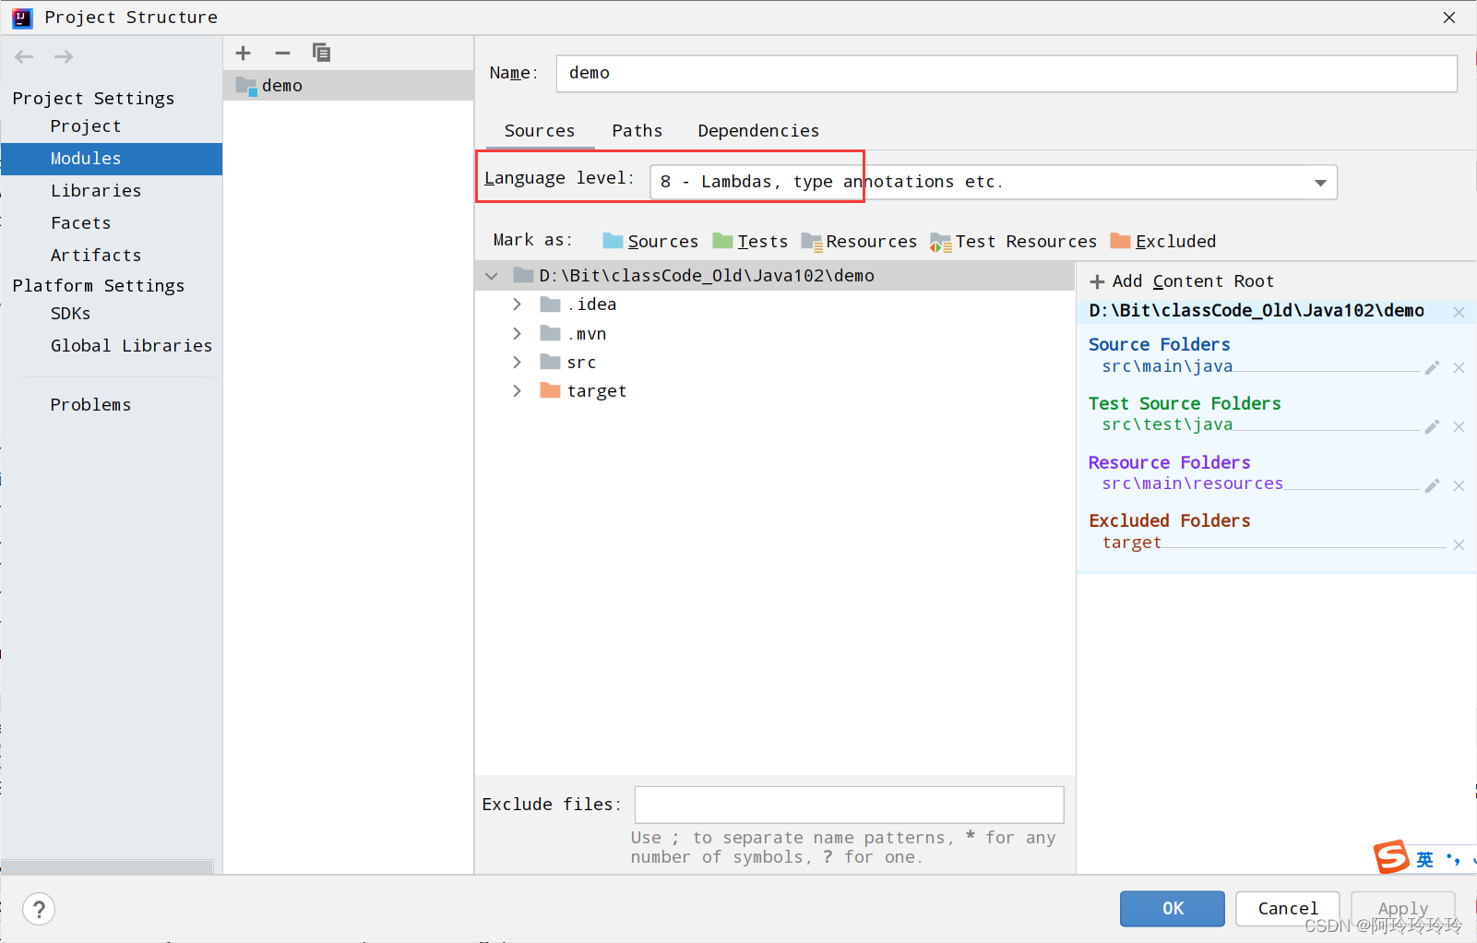Image resolution: width=1477 pixels, height=943 pixels.
Task: Remove the demo content root
Action: click(1459, 313)
